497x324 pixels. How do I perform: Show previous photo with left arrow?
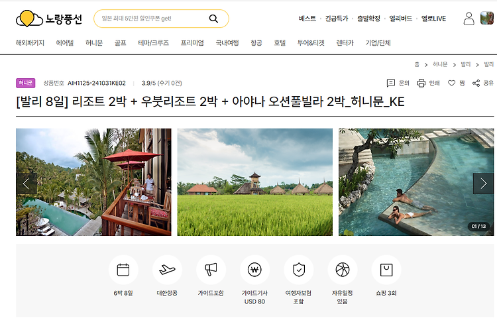(27, 184)
